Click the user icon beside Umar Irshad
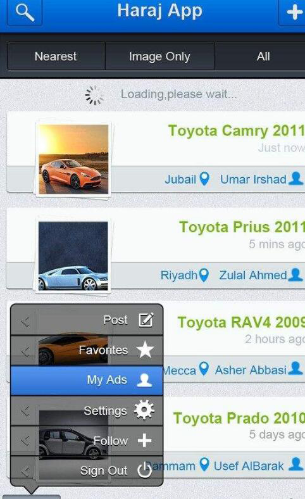The width and height of the screenshot is (305, 499). click(296, 179)
